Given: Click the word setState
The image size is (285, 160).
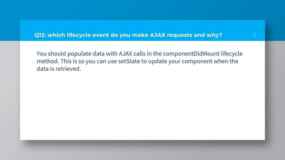Looking at the screenshot, I should click(129, 61).
